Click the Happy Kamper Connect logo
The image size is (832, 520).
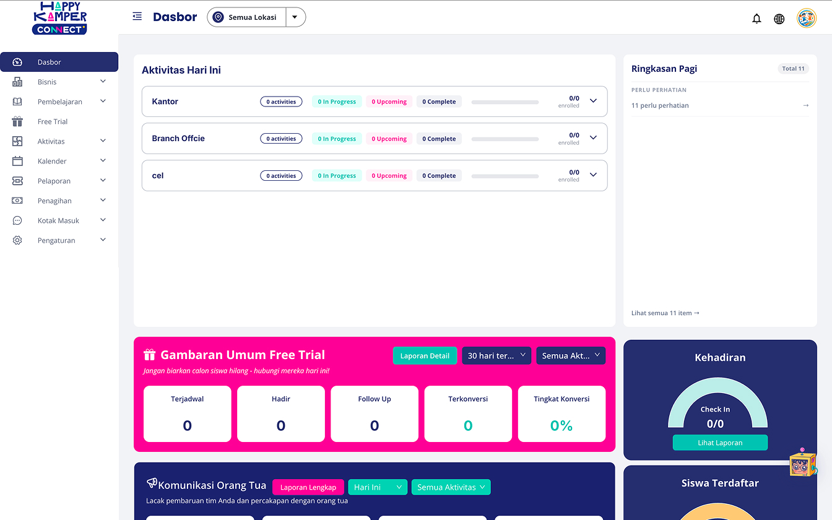point(59,18)
